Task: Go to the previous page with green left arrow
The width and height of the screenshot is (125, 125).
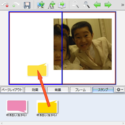Action: coord(97,5)
